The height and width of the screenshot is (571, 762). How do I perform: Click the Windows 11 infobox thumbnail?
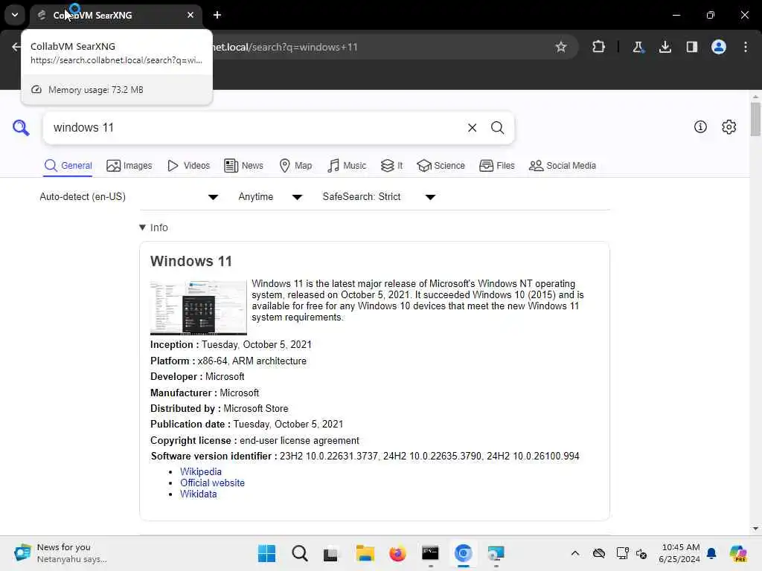(x=198, y=307)
